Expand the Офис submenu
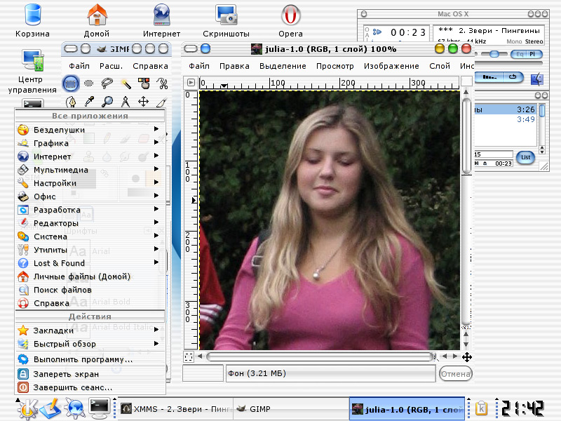This screenshot has width=561, height=421. click(90, 196)
